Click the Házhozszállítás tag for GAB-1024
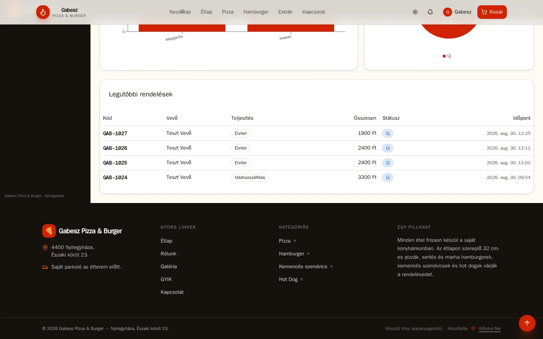The image size is (543, 339). [x=250, y=177]
